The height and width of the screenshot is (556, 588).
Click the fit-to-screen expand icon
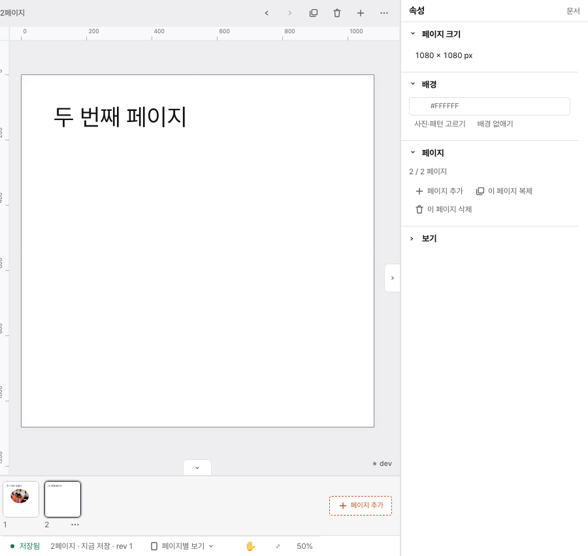278,546
